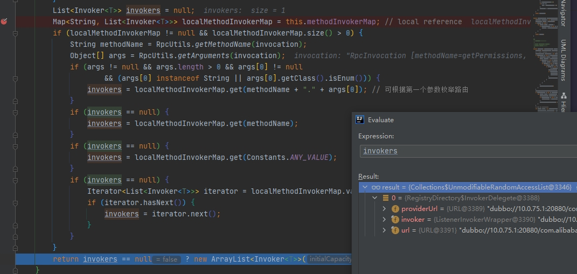Fold the first if (invokers == null) block

(x=15, y=112)
